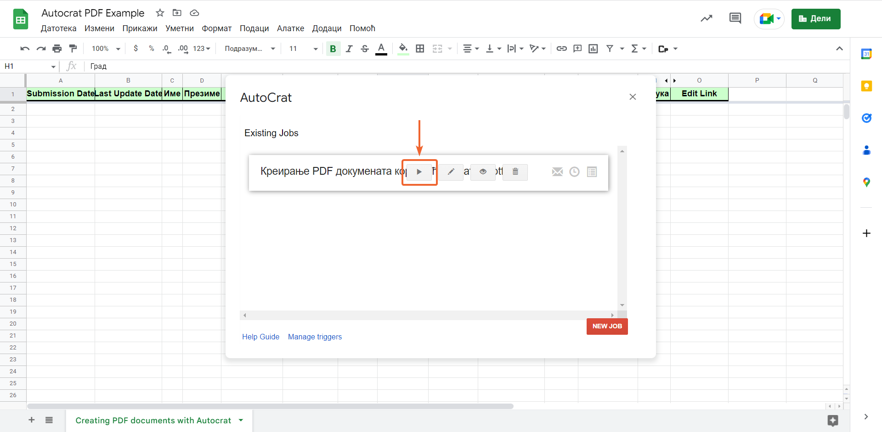Screen dimensions: 882x432
Task: Open the 123 number formats dropdown
Action: pyautogui.click(x=202, y=49)
